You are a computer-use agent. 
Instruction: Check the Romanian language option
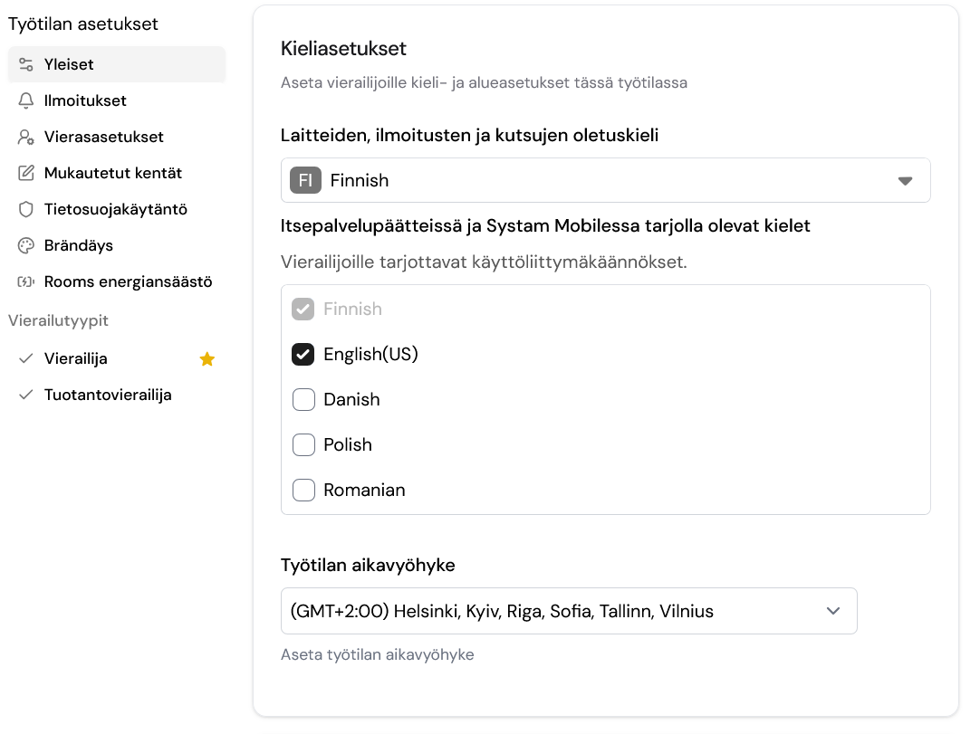303,490
